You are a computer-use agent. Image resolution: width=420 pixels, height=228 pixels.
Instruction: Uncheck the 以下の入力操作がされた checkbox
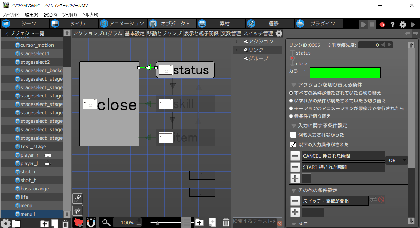(x=293, y=145)
